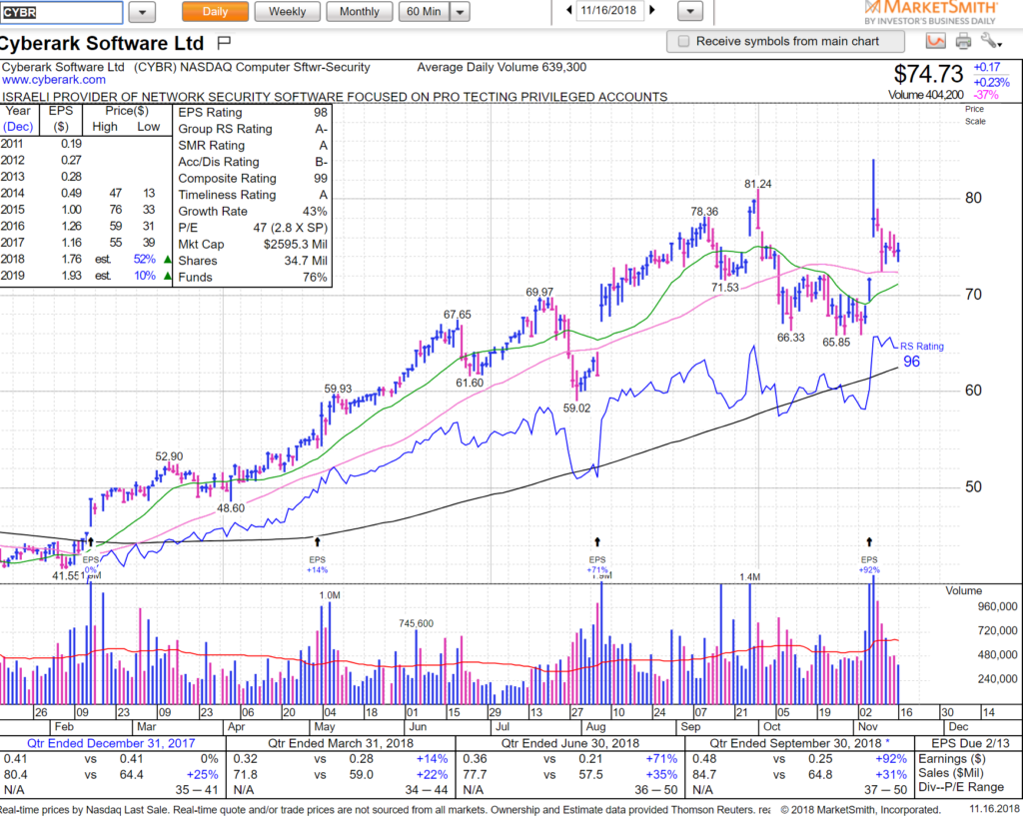Click the Funds 76% row
This screenshot has height=827, width=1023.
tap(253, 278)
